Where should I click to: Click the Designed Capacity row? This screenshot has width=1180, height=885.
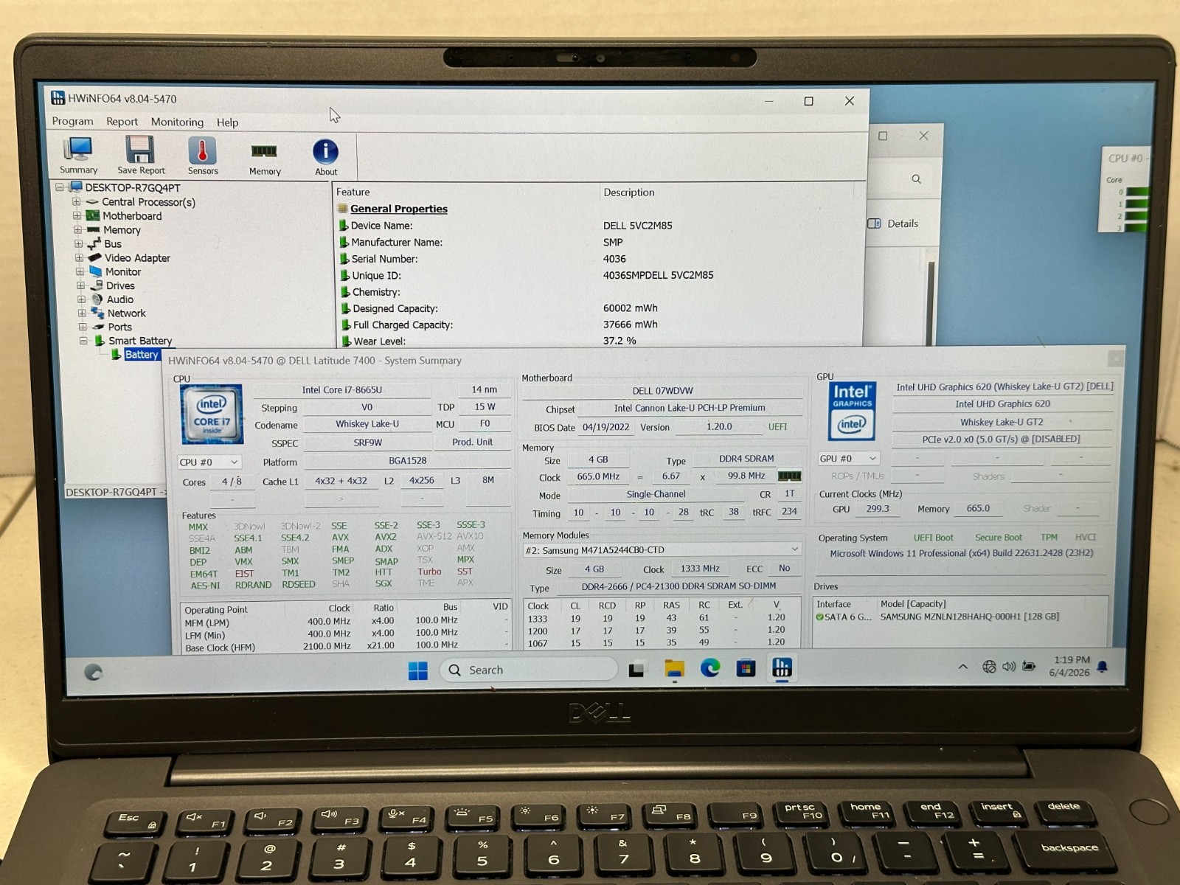coord(599,308)
